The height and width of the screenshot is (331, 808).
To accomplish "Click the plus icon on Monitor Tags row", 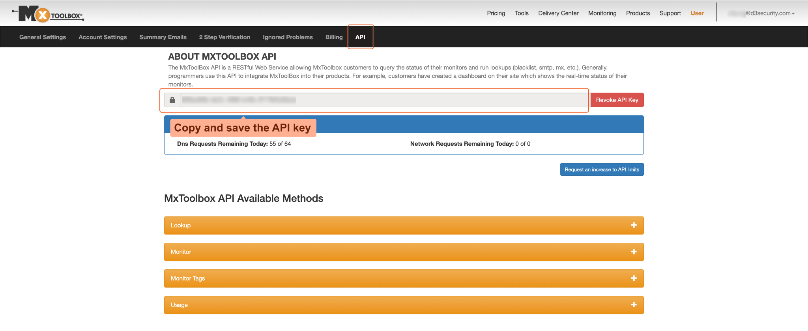I will (634, 278).
